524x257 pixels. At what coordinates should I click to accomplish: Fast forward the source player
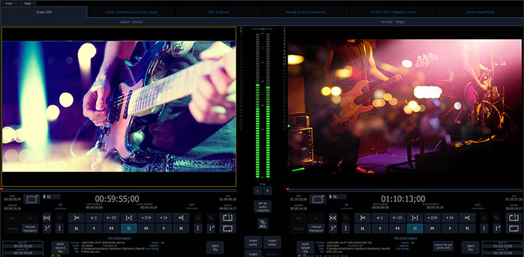tap(146, 229)
